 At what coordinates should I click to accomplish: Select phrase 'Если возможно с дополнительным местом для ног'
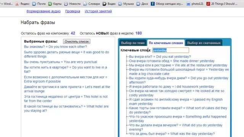(66, 79)
